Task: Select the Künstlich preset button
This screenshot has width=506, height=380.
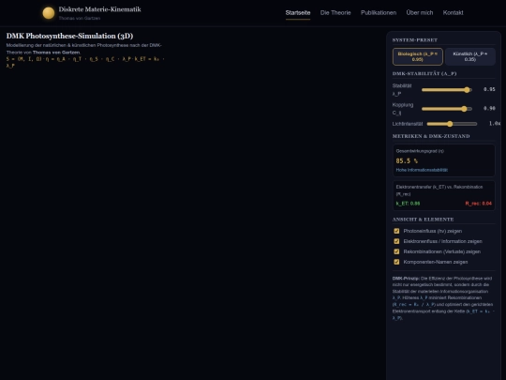Action: 469,56
